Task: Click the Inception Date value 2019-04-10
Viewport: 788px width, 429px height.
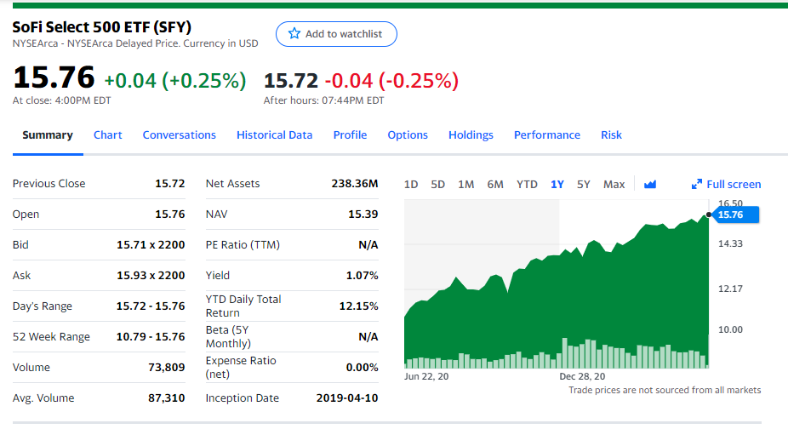Action: click(347, 398)
